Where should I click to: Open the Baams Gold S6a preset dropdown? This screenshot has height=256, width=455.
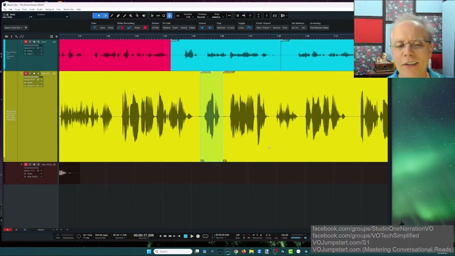(x=14, y=28)
